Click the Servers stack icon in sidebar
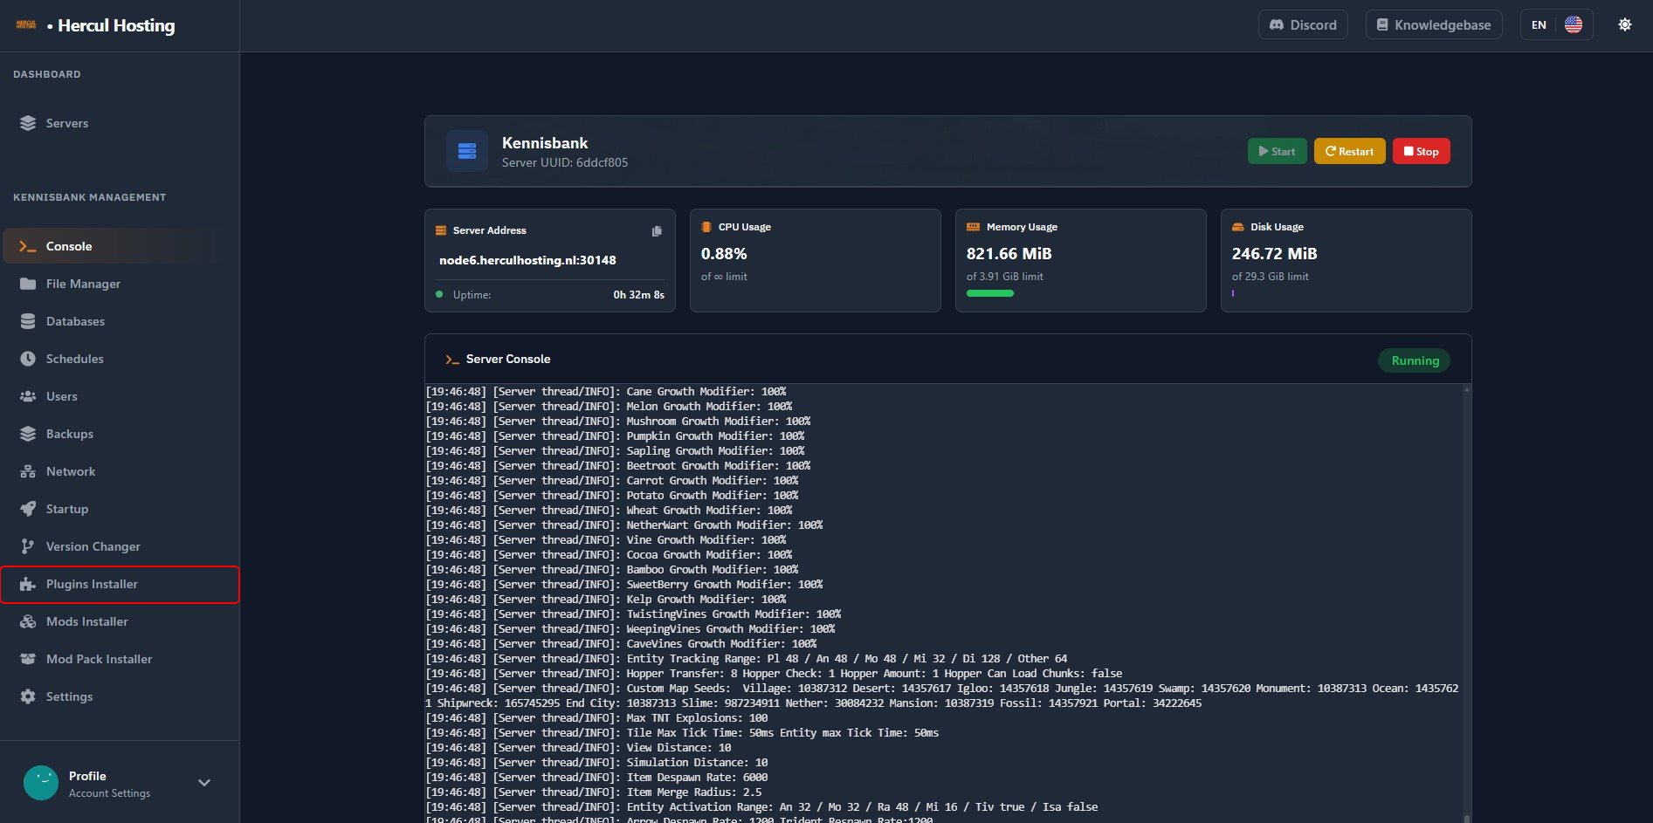The height and width of the screenshot is (823, 1653). coord(28,123)
